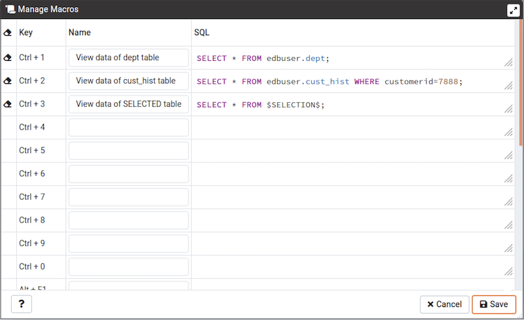Click the empty SQL editor for Ctrl + 8

click(353, 221)
